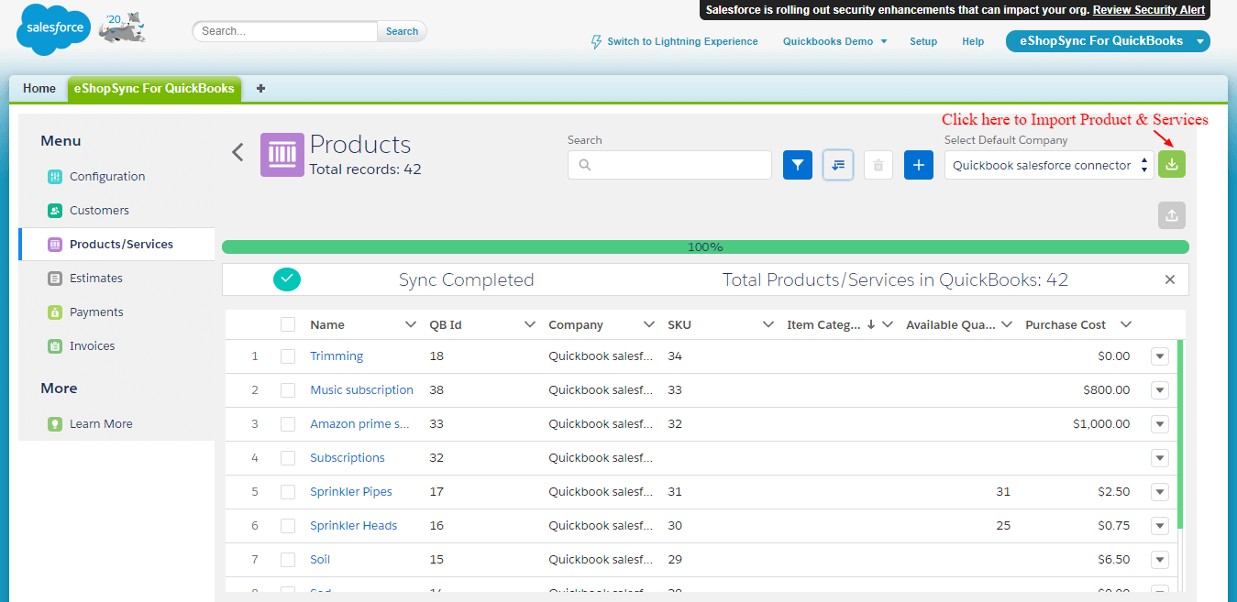Click Switch to Lightning Experience link
Viewport: 1237px width, 602px height.
[x=682, y=41]
